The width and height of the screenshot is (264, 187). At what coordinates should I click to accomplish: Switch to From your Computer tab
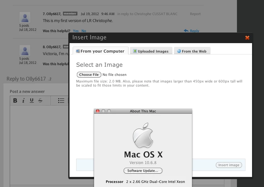pyautogui.click(x=100, y=51)
